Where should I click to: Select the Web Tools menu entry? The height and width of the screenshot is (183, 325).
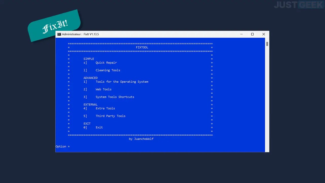103,89
